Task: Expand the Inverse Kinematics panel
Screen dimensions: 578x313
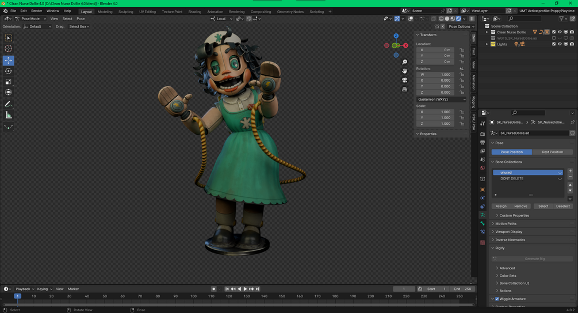Action: pyautogui.click(x=510, y=240)
